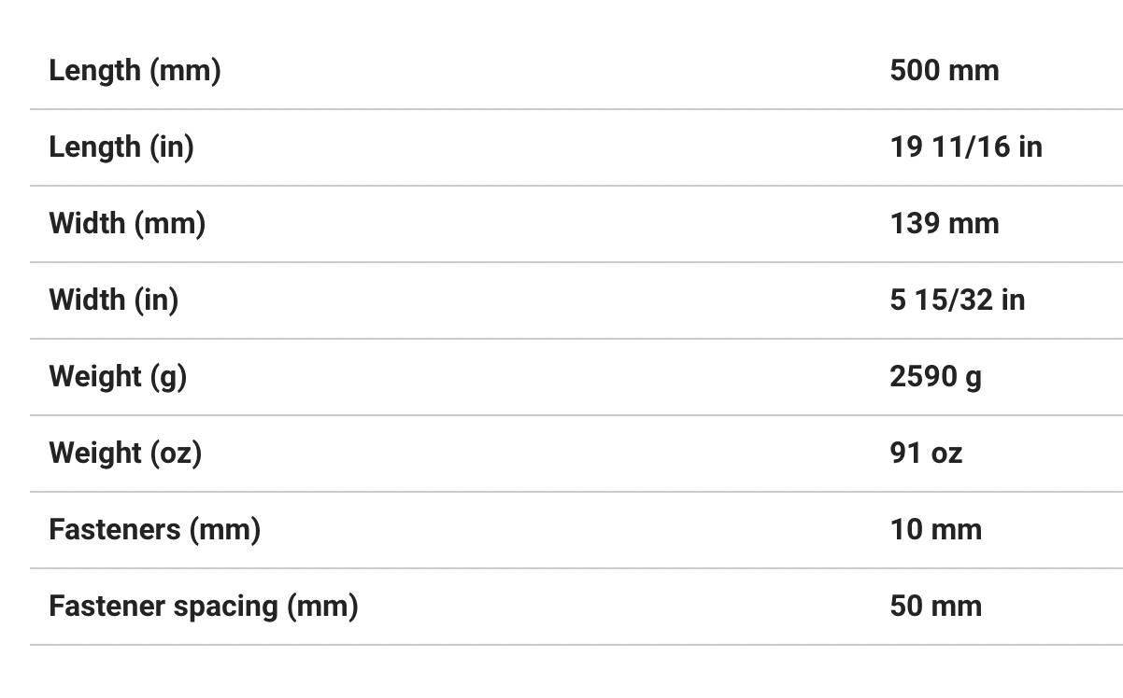This screenshot has width=1123, height=698.
Task: Select the 139 mm width value
Action: pos(944,224)
